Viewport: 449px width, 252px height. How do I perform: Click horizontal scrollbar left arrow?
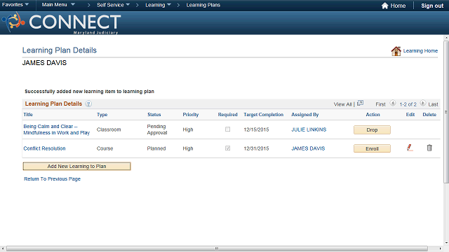(3, 248)
